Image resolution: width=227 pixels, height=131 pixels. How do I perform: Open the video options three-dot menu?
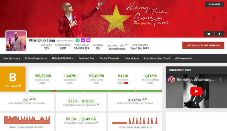click(220, 80)
